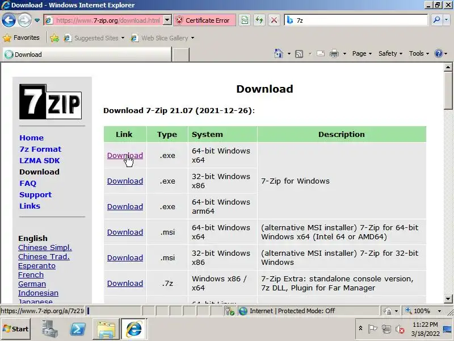454x341 pixels.
Task: Select the Download browser tab
Action: [x=87, y=55]
